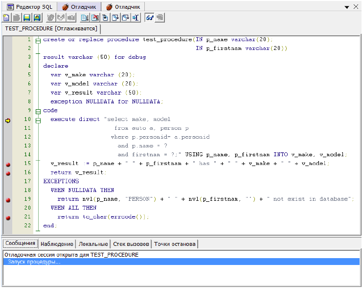363x288 pixels.
Task: Click the stop debugging icon with red X
Action: click(x=95, y=18)
